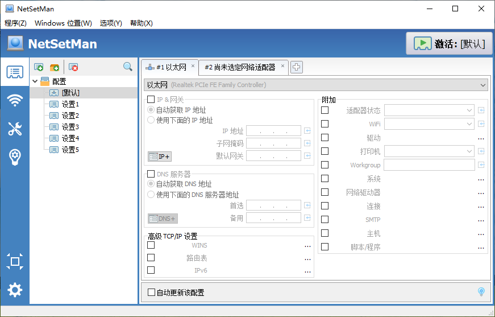Select 使用下面的 DNS 服务器地址 radio

[151, 195]
